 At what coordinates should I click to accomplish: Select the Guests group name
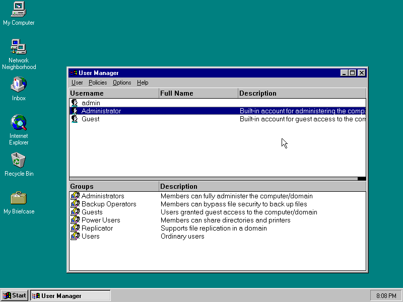click(92, 212)
